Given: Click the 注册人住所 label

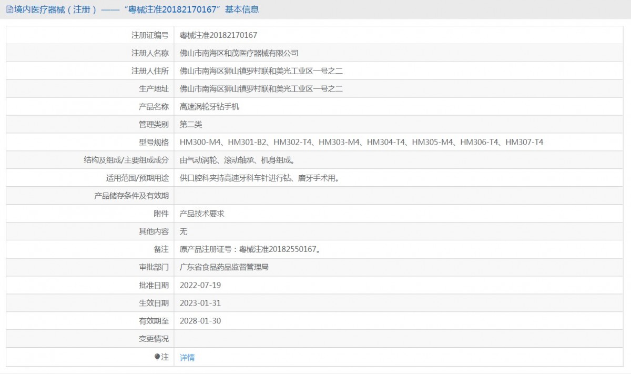Looking at the screenshot, I should [150, 71].
